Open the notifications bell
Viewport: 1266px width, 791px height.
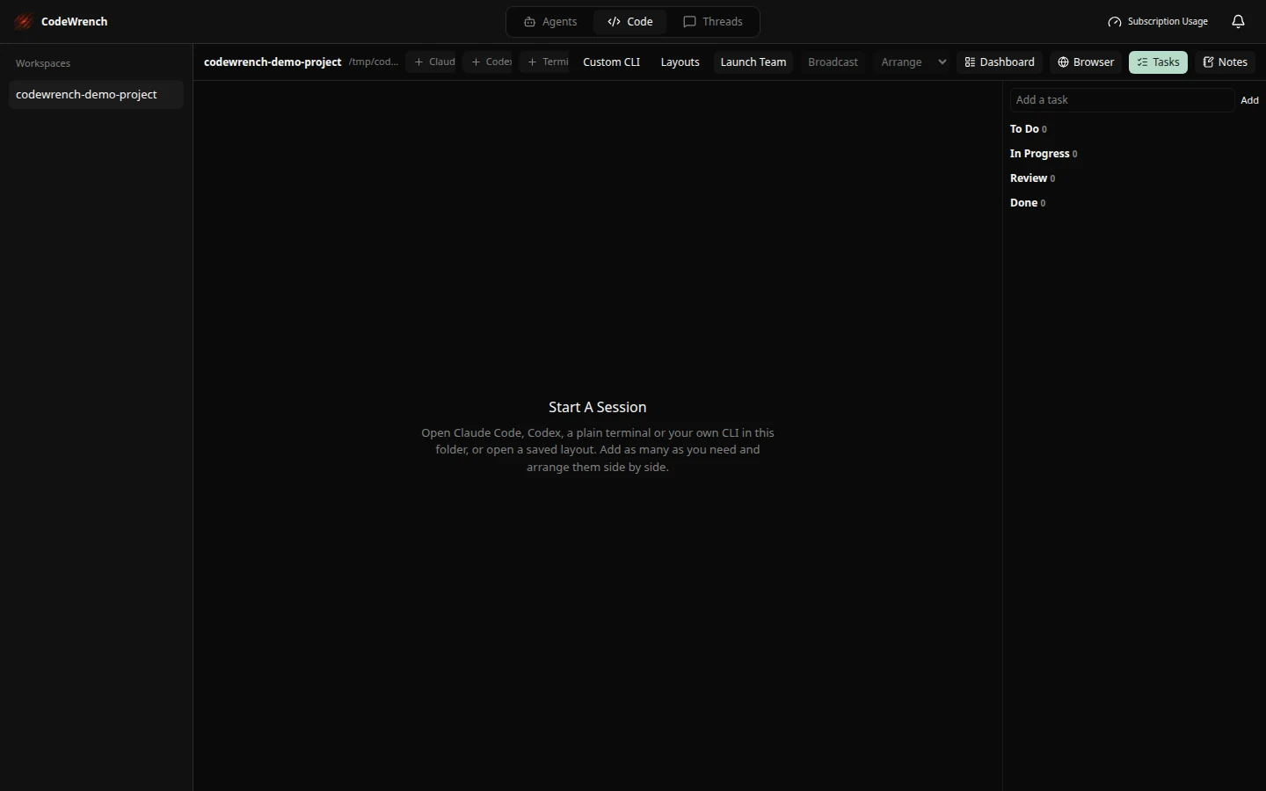tap(1238, 22)
